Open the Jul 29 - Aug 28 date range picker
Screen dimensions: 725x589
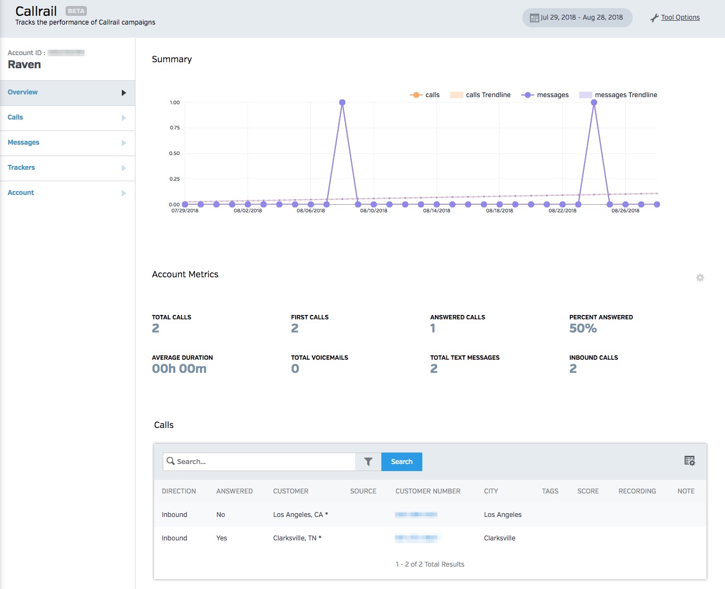(577, 17)
